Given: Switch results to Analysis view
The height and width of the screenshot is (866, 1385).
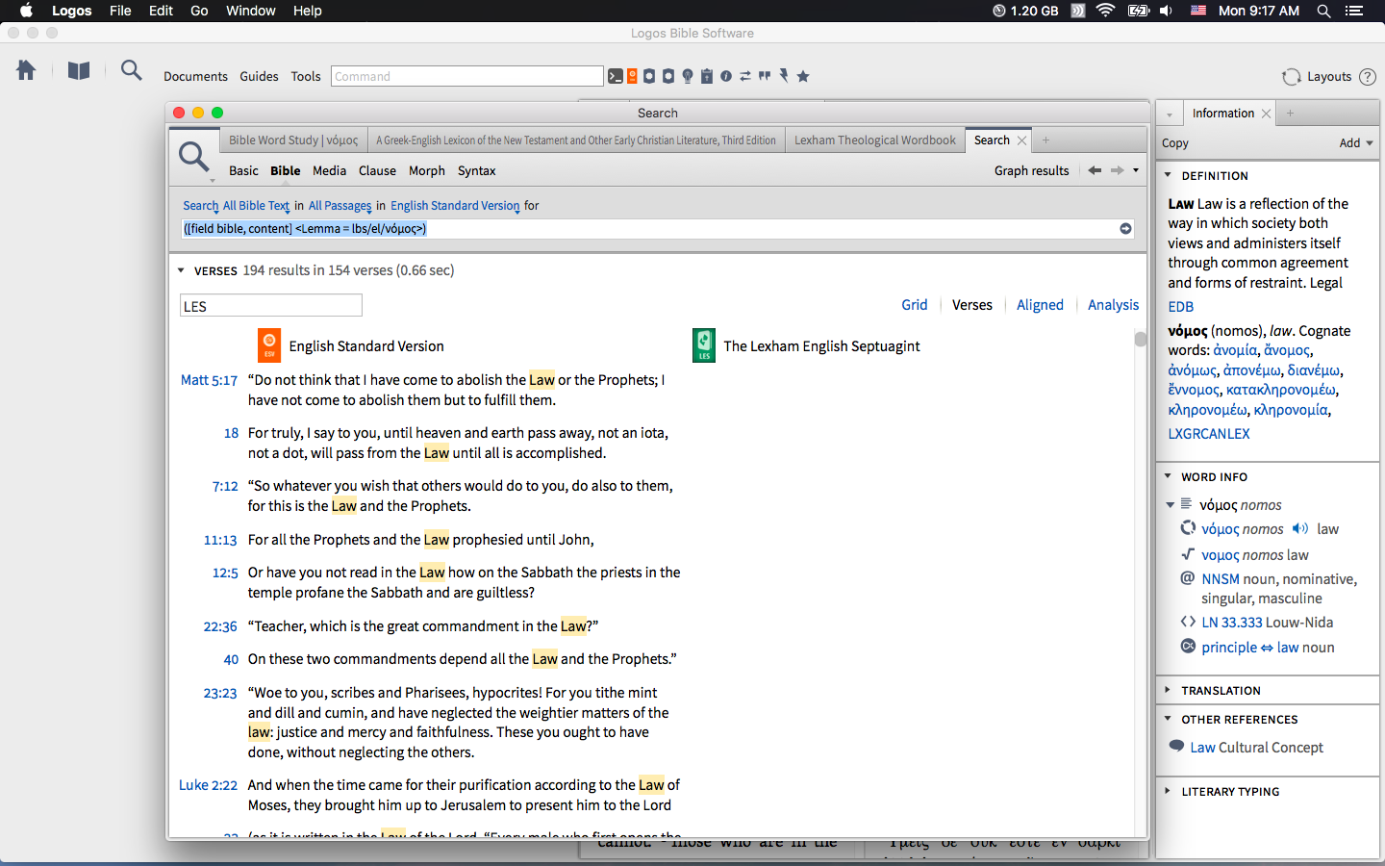Looking at the screenshot, I should [1114, 305].
